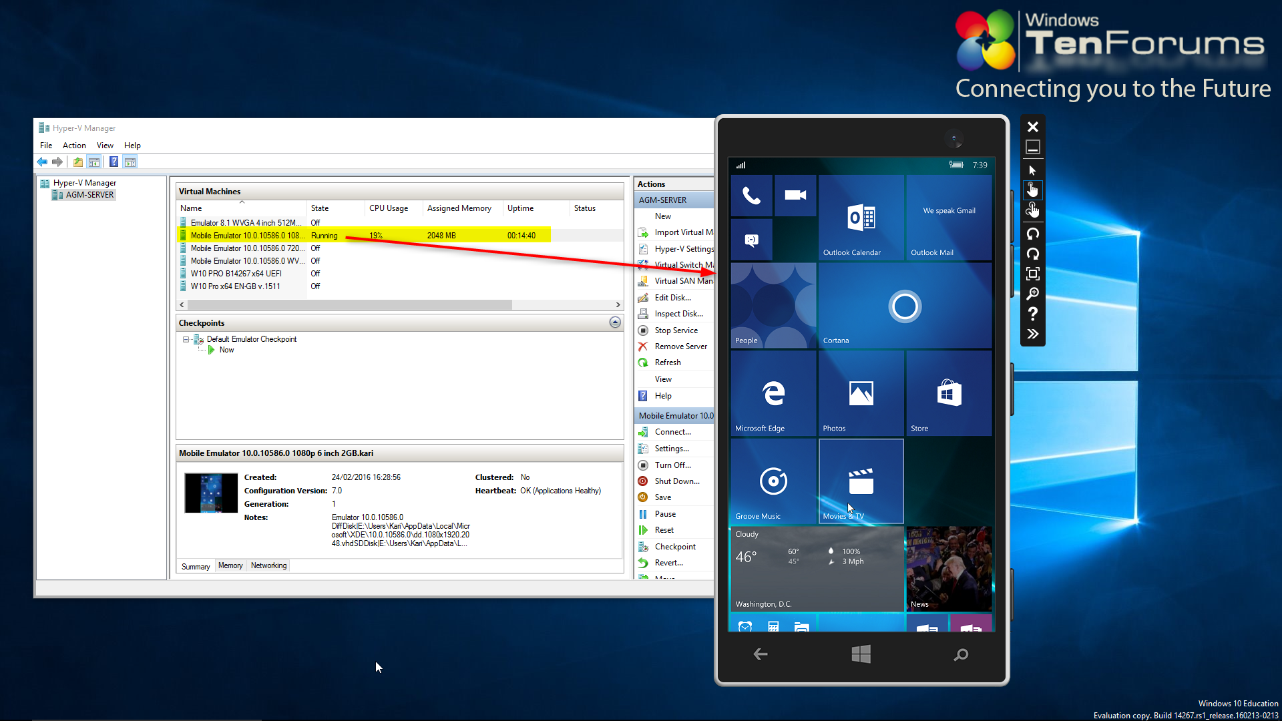This screenshot has height=721, width=1282.
Task: Open the File menu in Hyper-V Manager
Action: 46,146
